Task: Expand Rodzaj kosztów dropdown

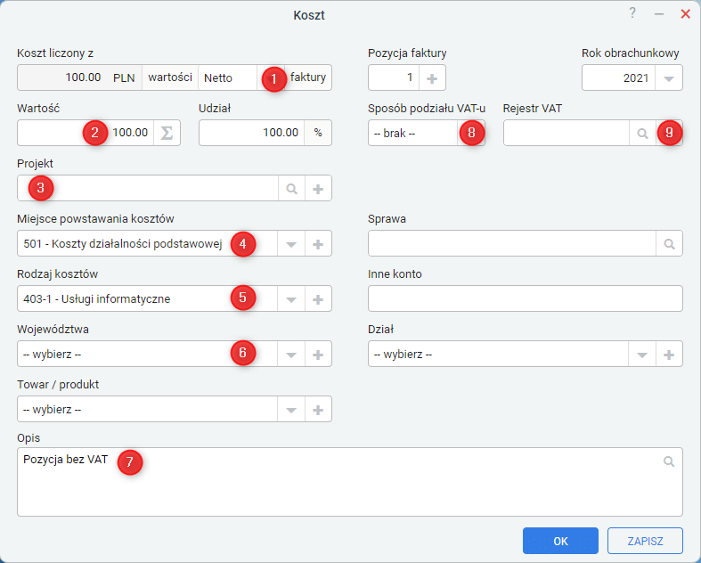Action: point(291,298)
